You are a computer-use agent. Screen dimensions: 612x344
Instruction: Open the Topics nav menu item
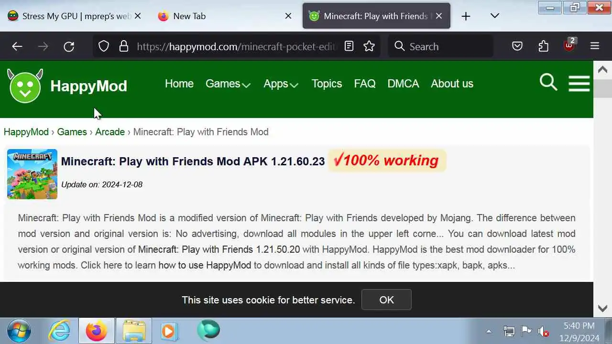pyautogui.click(x=327, y=84)
